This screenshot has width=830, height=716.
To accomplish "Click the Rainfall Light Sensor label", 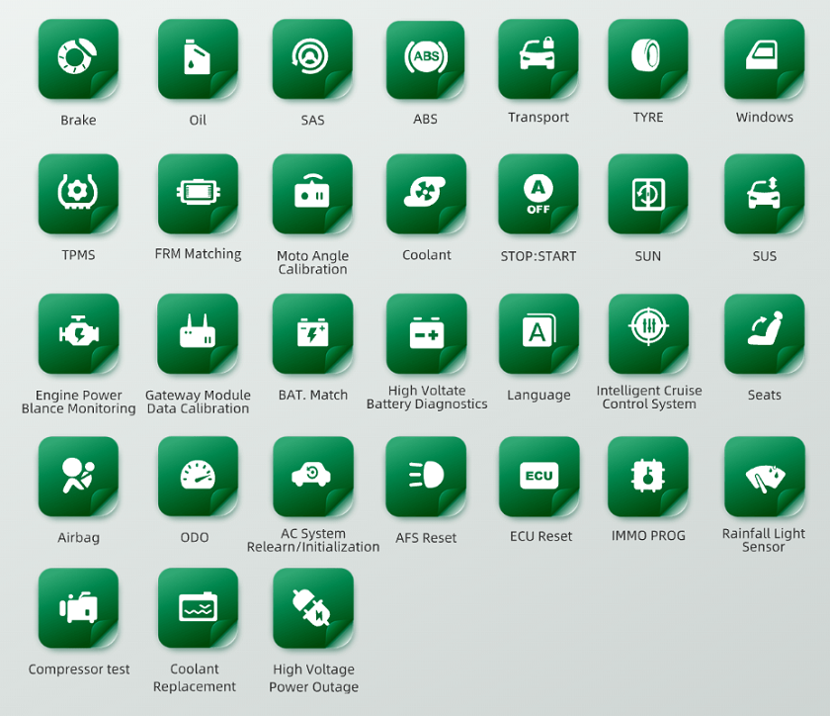I will pos(764,540).
